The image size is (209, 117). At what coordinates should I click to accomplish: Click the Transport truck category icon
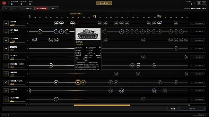(6, 99)
